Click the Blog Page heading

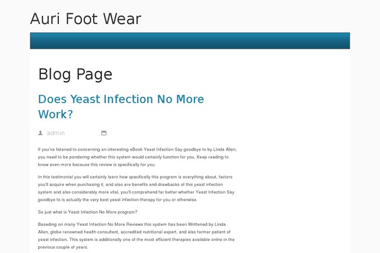pos(75,74)
